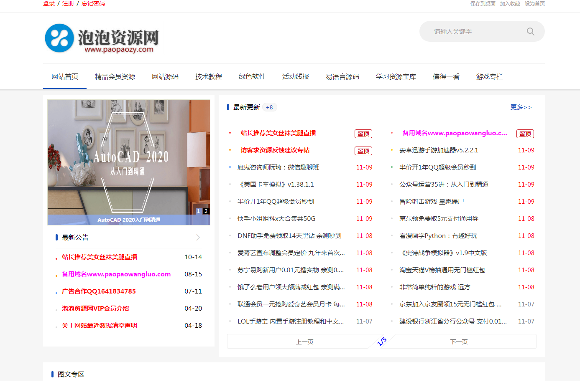Click the 置顶 badge beside 站长推荐美女丝袜美腿直播
Image resolution: width=580 pixels, height=382 pixels.
click(x=363, y=134)
